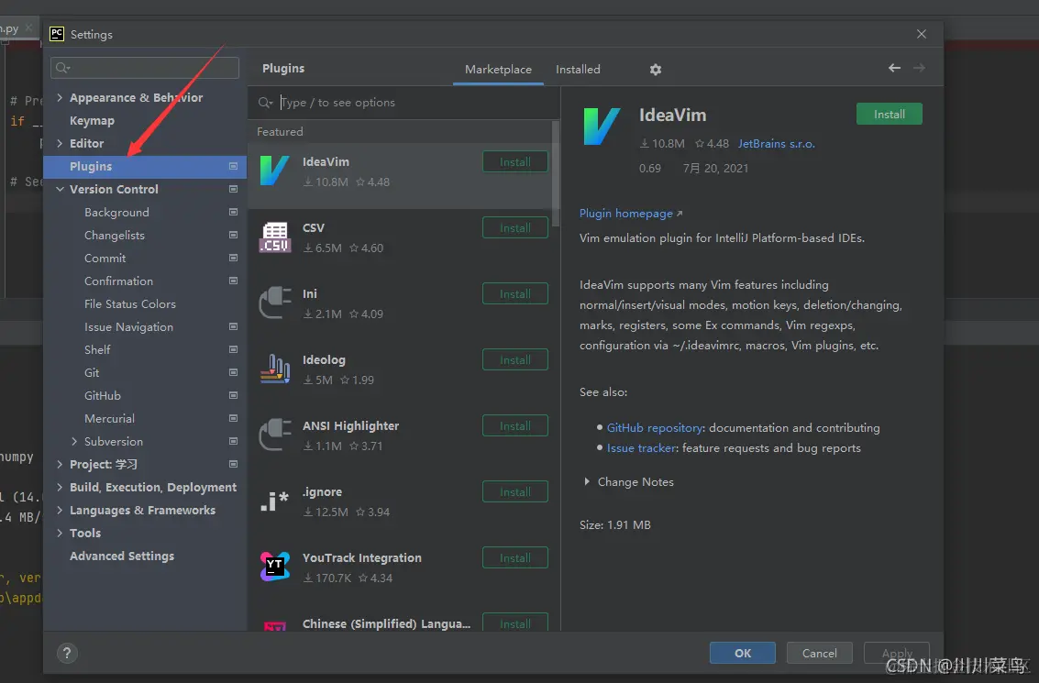
Task: Expand Languages & Frameworks section
Action: tap(60, 510)
